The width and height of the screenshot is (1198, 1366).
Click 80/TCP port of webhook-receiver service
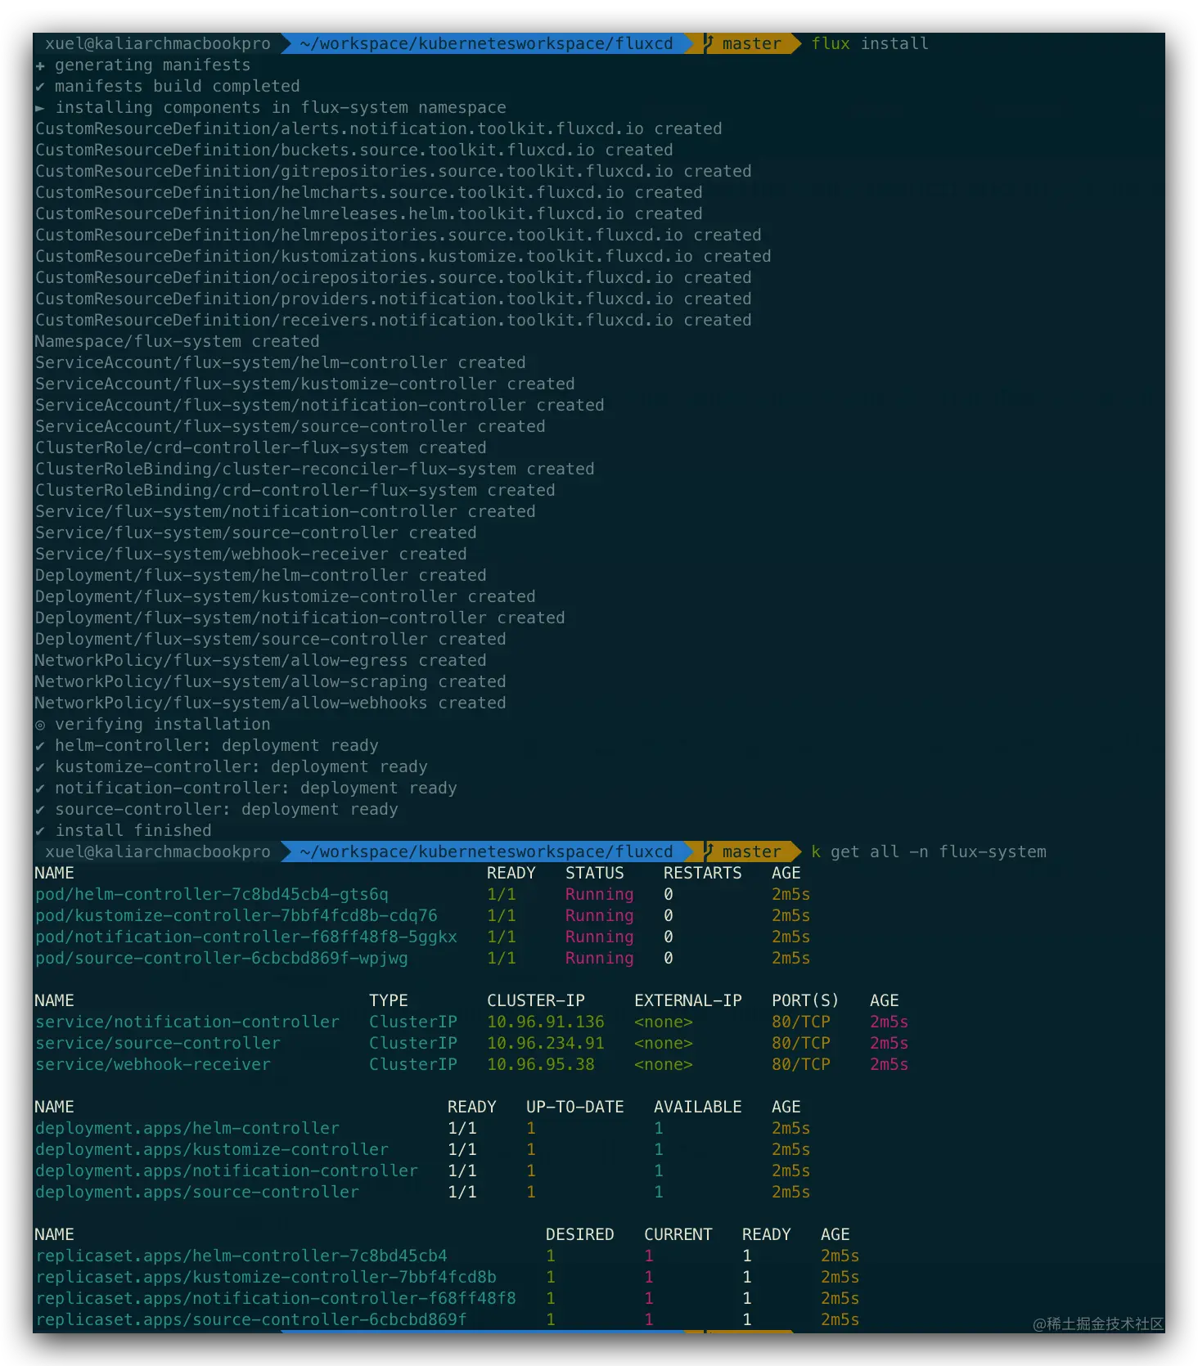[801, 1064]
